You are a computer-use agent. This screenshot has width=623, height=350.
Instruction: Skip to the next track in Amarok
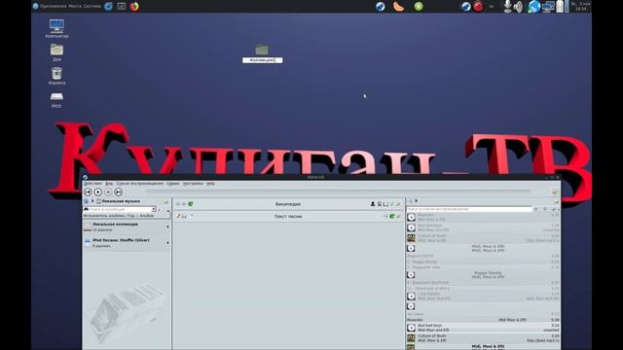coord(119,192)
